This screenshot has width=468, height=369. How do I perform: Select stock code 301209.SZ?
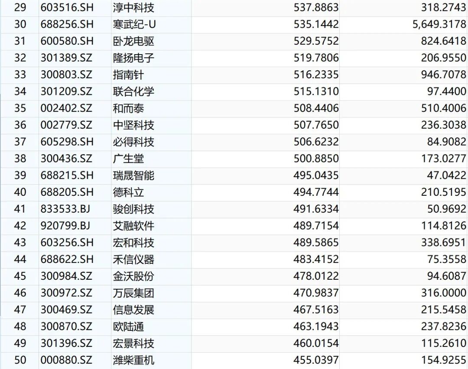(67, 91)
